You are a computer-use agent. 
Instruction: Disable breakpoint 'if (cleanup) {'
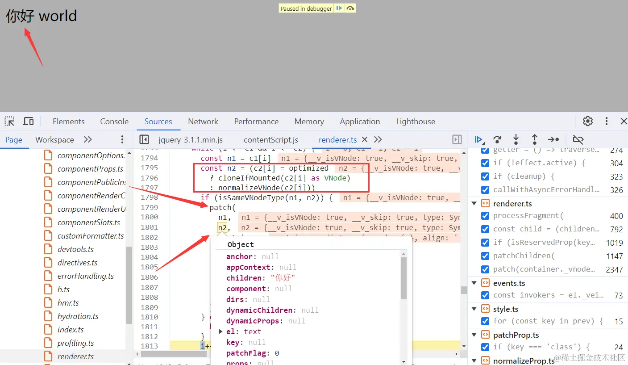pos(485,176)
